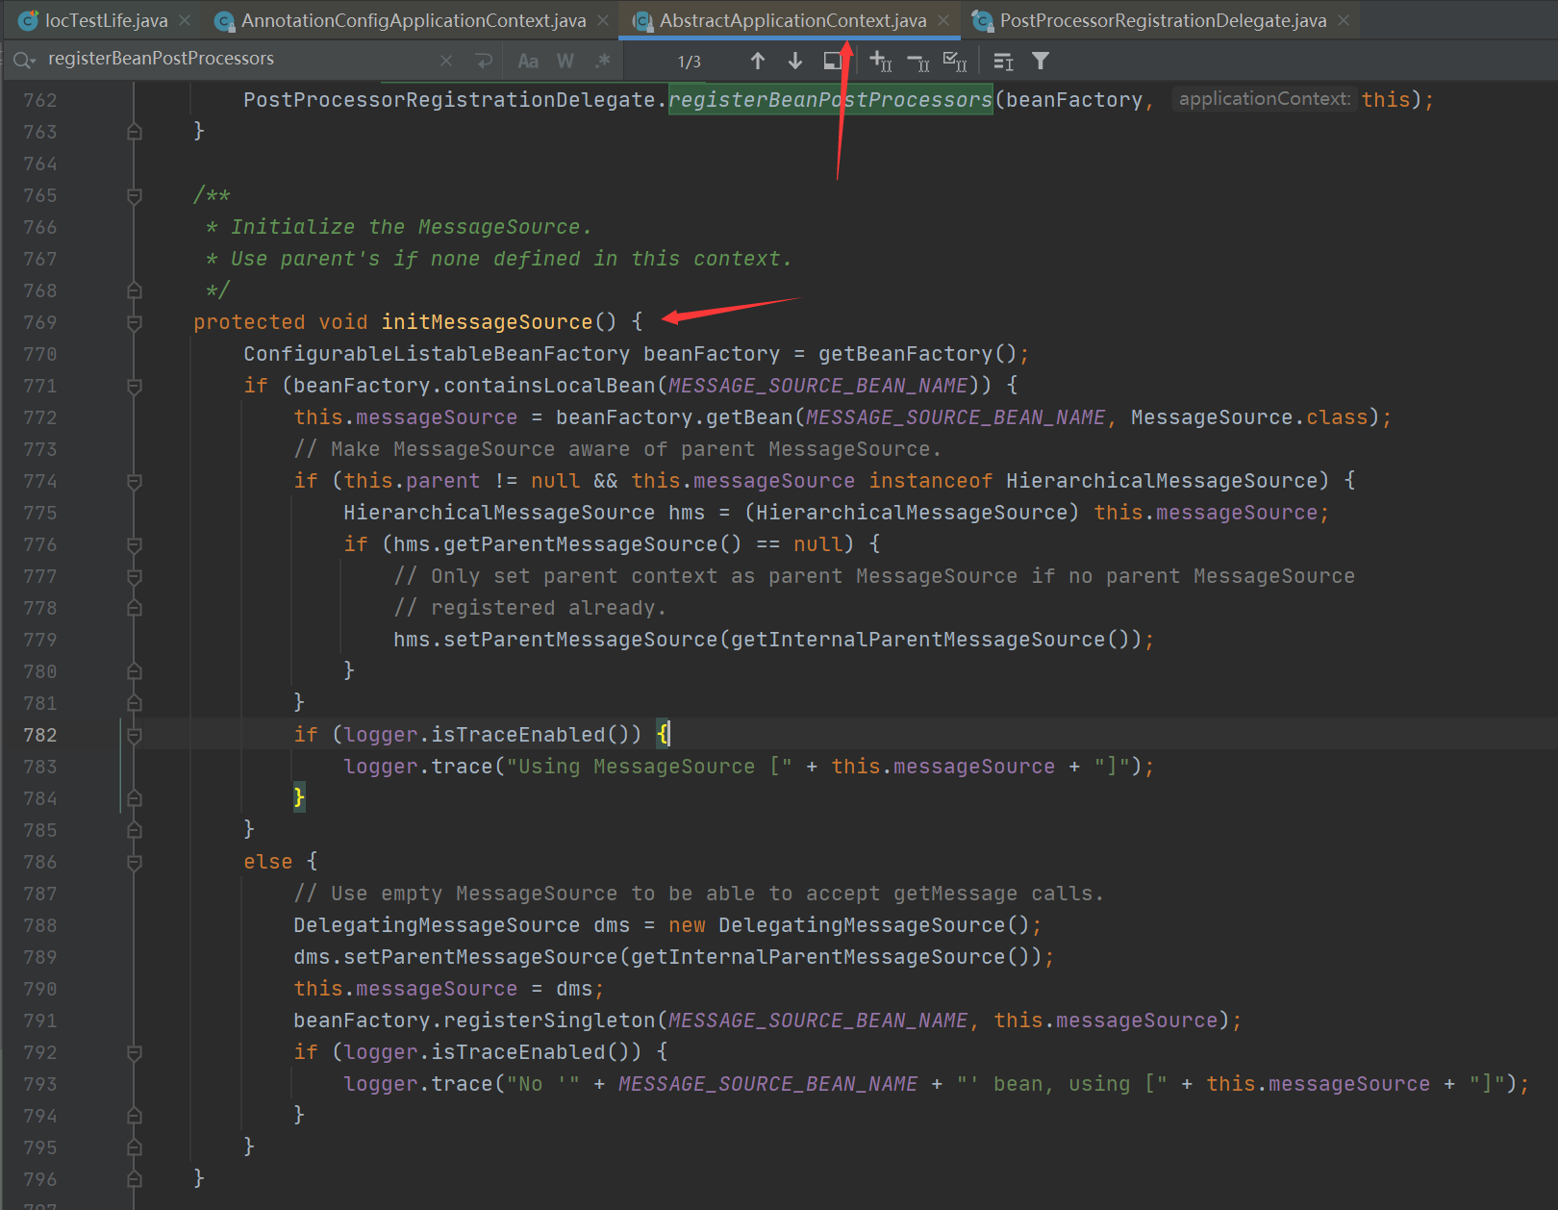Image resolution: width=1558 pixels, height=1210 pixels.
Task: Click the highlighted registerBeanPostProcessors call
Action: click(x=831, y=100)
